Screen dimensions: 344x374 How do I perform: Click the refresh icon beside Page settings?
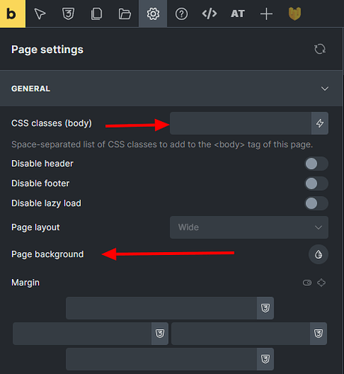(320, 49)
